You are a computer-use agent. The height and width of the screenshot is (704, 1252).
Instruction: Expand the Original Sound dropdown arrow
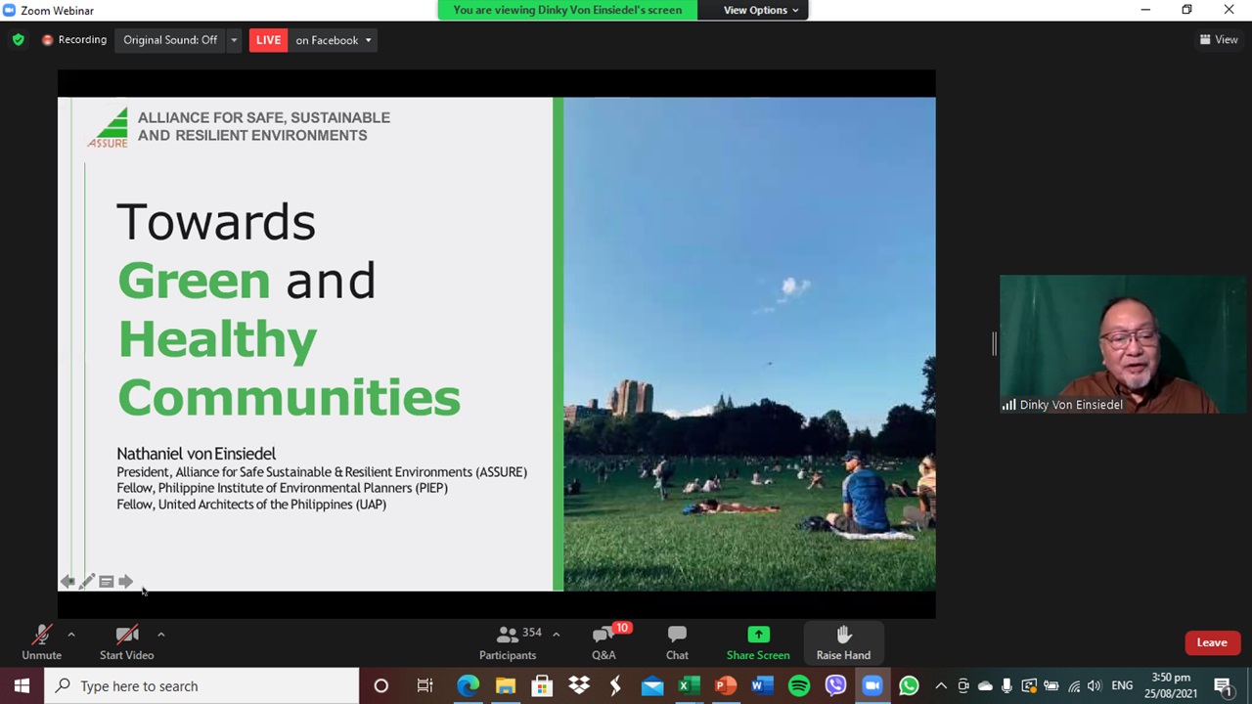click(x=234, y=40)
